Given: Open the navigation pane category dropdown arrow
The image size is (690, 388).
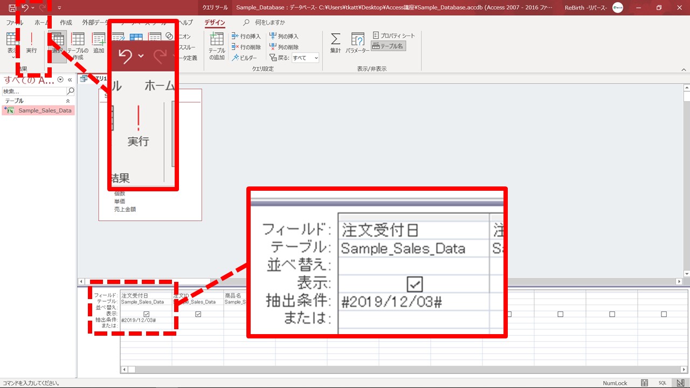Looking at the screenshot, I should tap(60, 80).
